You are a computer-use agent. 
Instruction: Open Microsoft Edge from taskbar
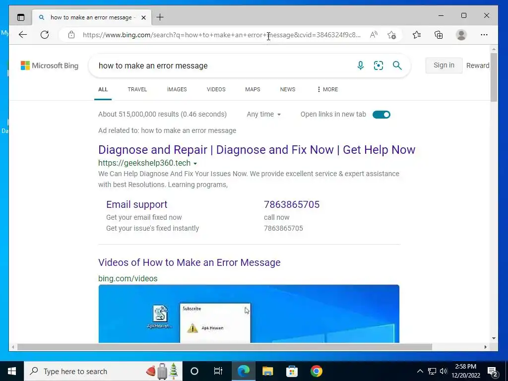(x=243, y=371)
